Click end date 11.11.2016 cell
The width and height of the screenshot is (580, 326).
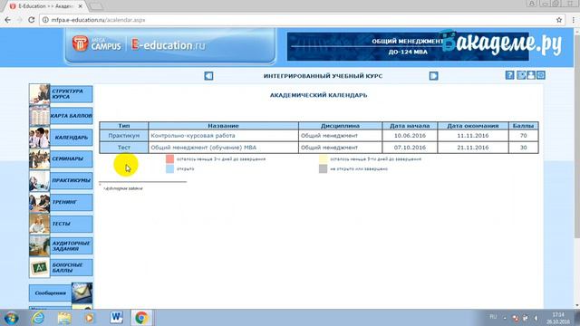click(x=473, y=136)
